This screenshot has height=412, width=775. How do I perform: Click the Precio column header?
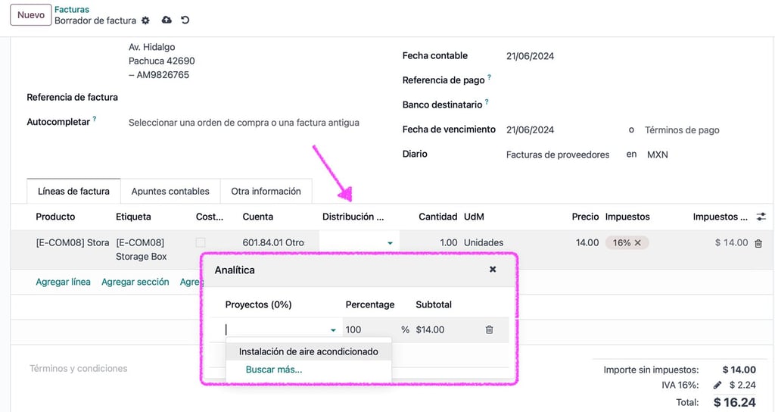click(585, 217)
